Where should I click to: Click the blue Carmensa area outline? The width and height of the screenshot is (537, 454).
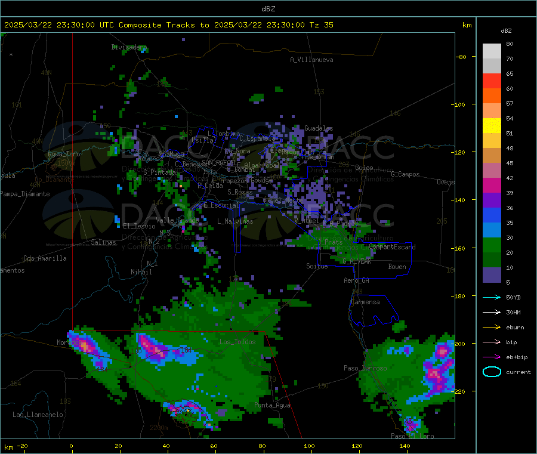(x=374, y=311)
